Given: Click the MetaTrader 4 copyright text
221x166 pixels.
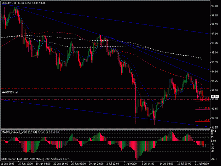Looking at the screenshot, I should [36, 159].
